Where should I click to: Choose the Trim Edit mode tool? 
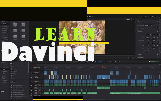click(x=74, y=62)
